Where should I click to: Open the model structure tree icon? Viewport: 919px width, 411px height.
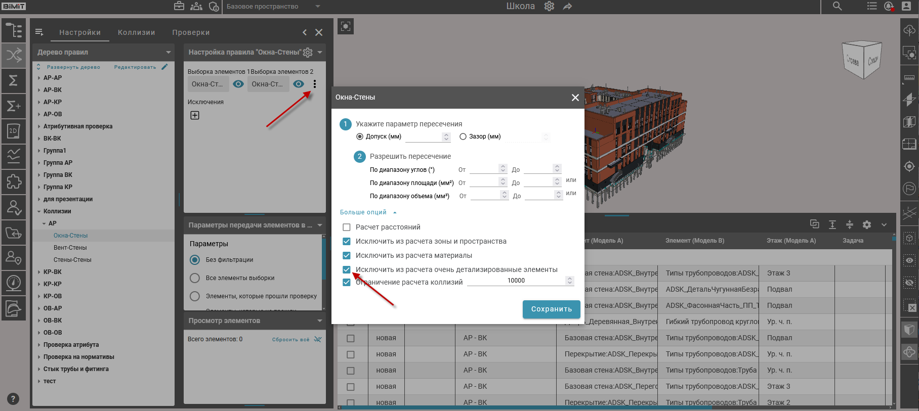(14, 30)
